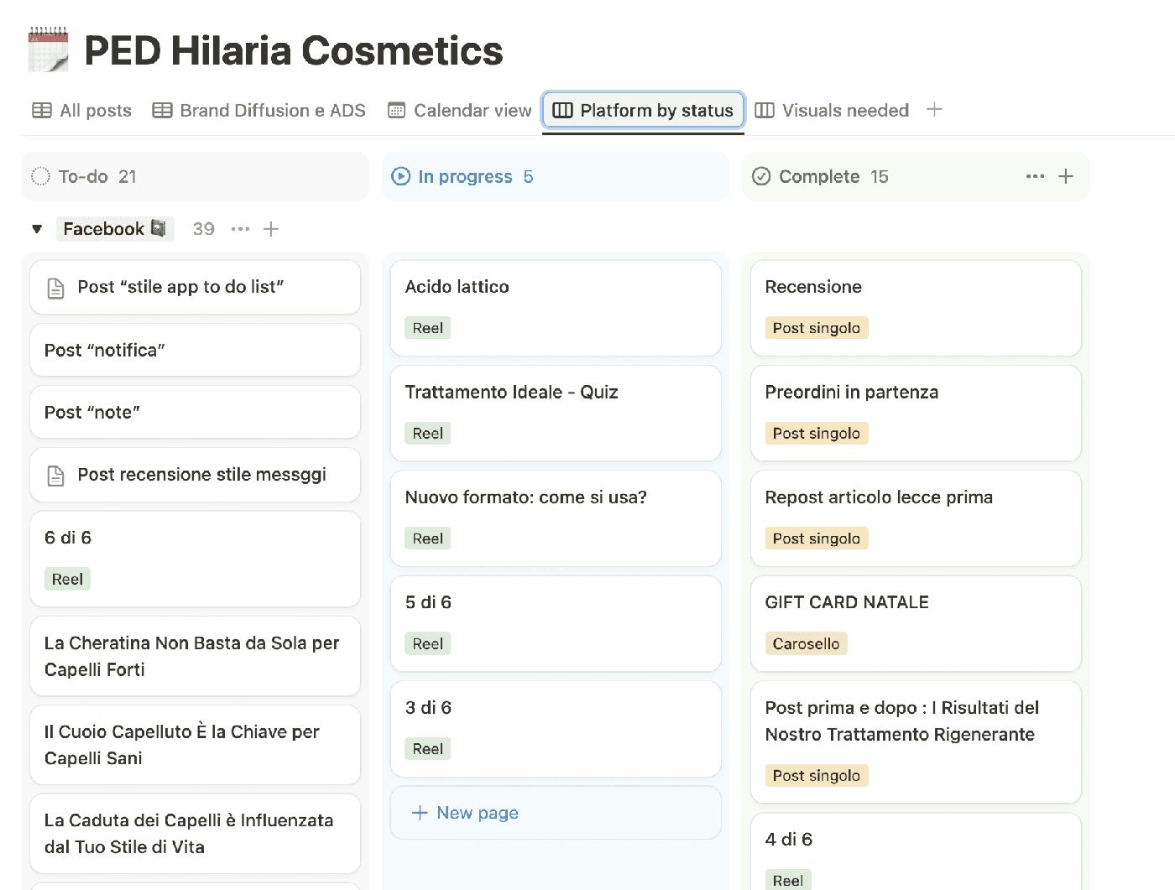Screen dimensions: 1175x890
Task: Add a card with Complete column plus
Action: (1066, 176)
